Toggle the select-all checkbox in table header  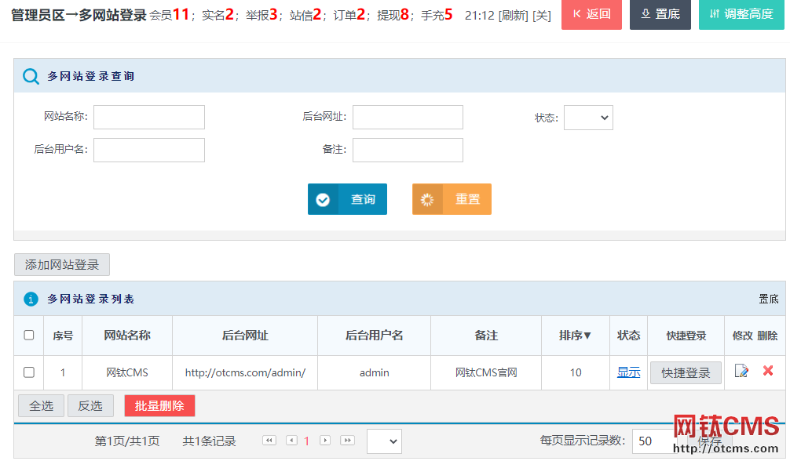tap(29, 335)
